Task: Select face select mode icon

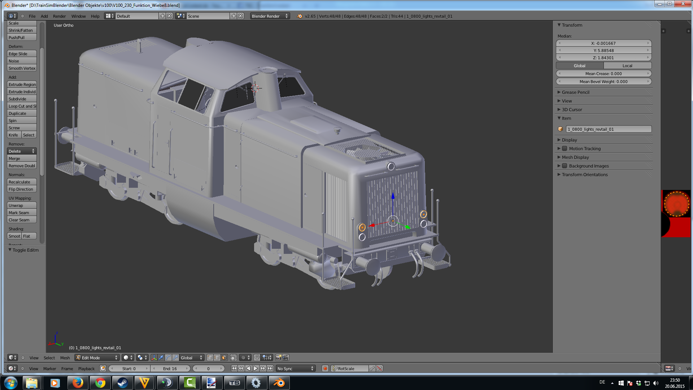Action: 224,357
